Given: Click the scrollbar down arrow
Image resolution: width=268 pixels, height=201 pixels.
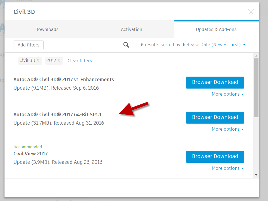Looking at the screenshot, I should [x=256, y=175].
